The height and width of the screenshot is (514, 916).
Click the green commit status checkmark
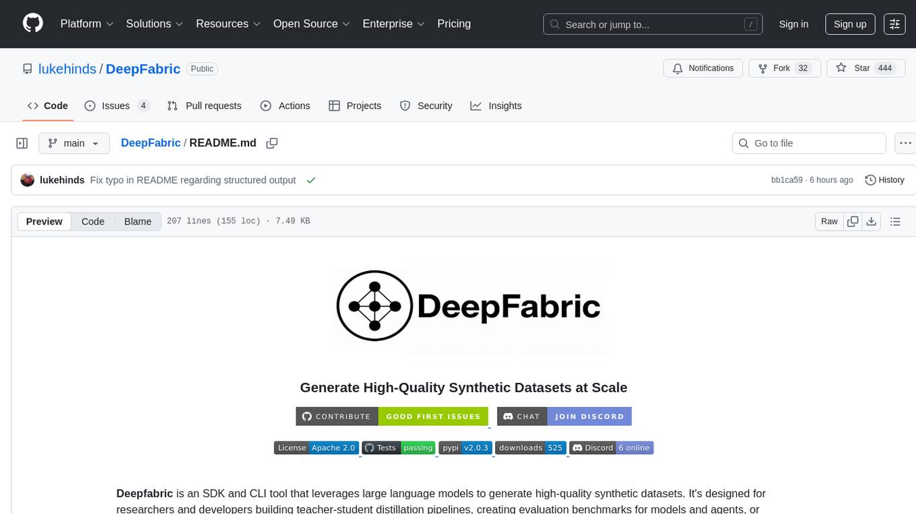point(310,180)
